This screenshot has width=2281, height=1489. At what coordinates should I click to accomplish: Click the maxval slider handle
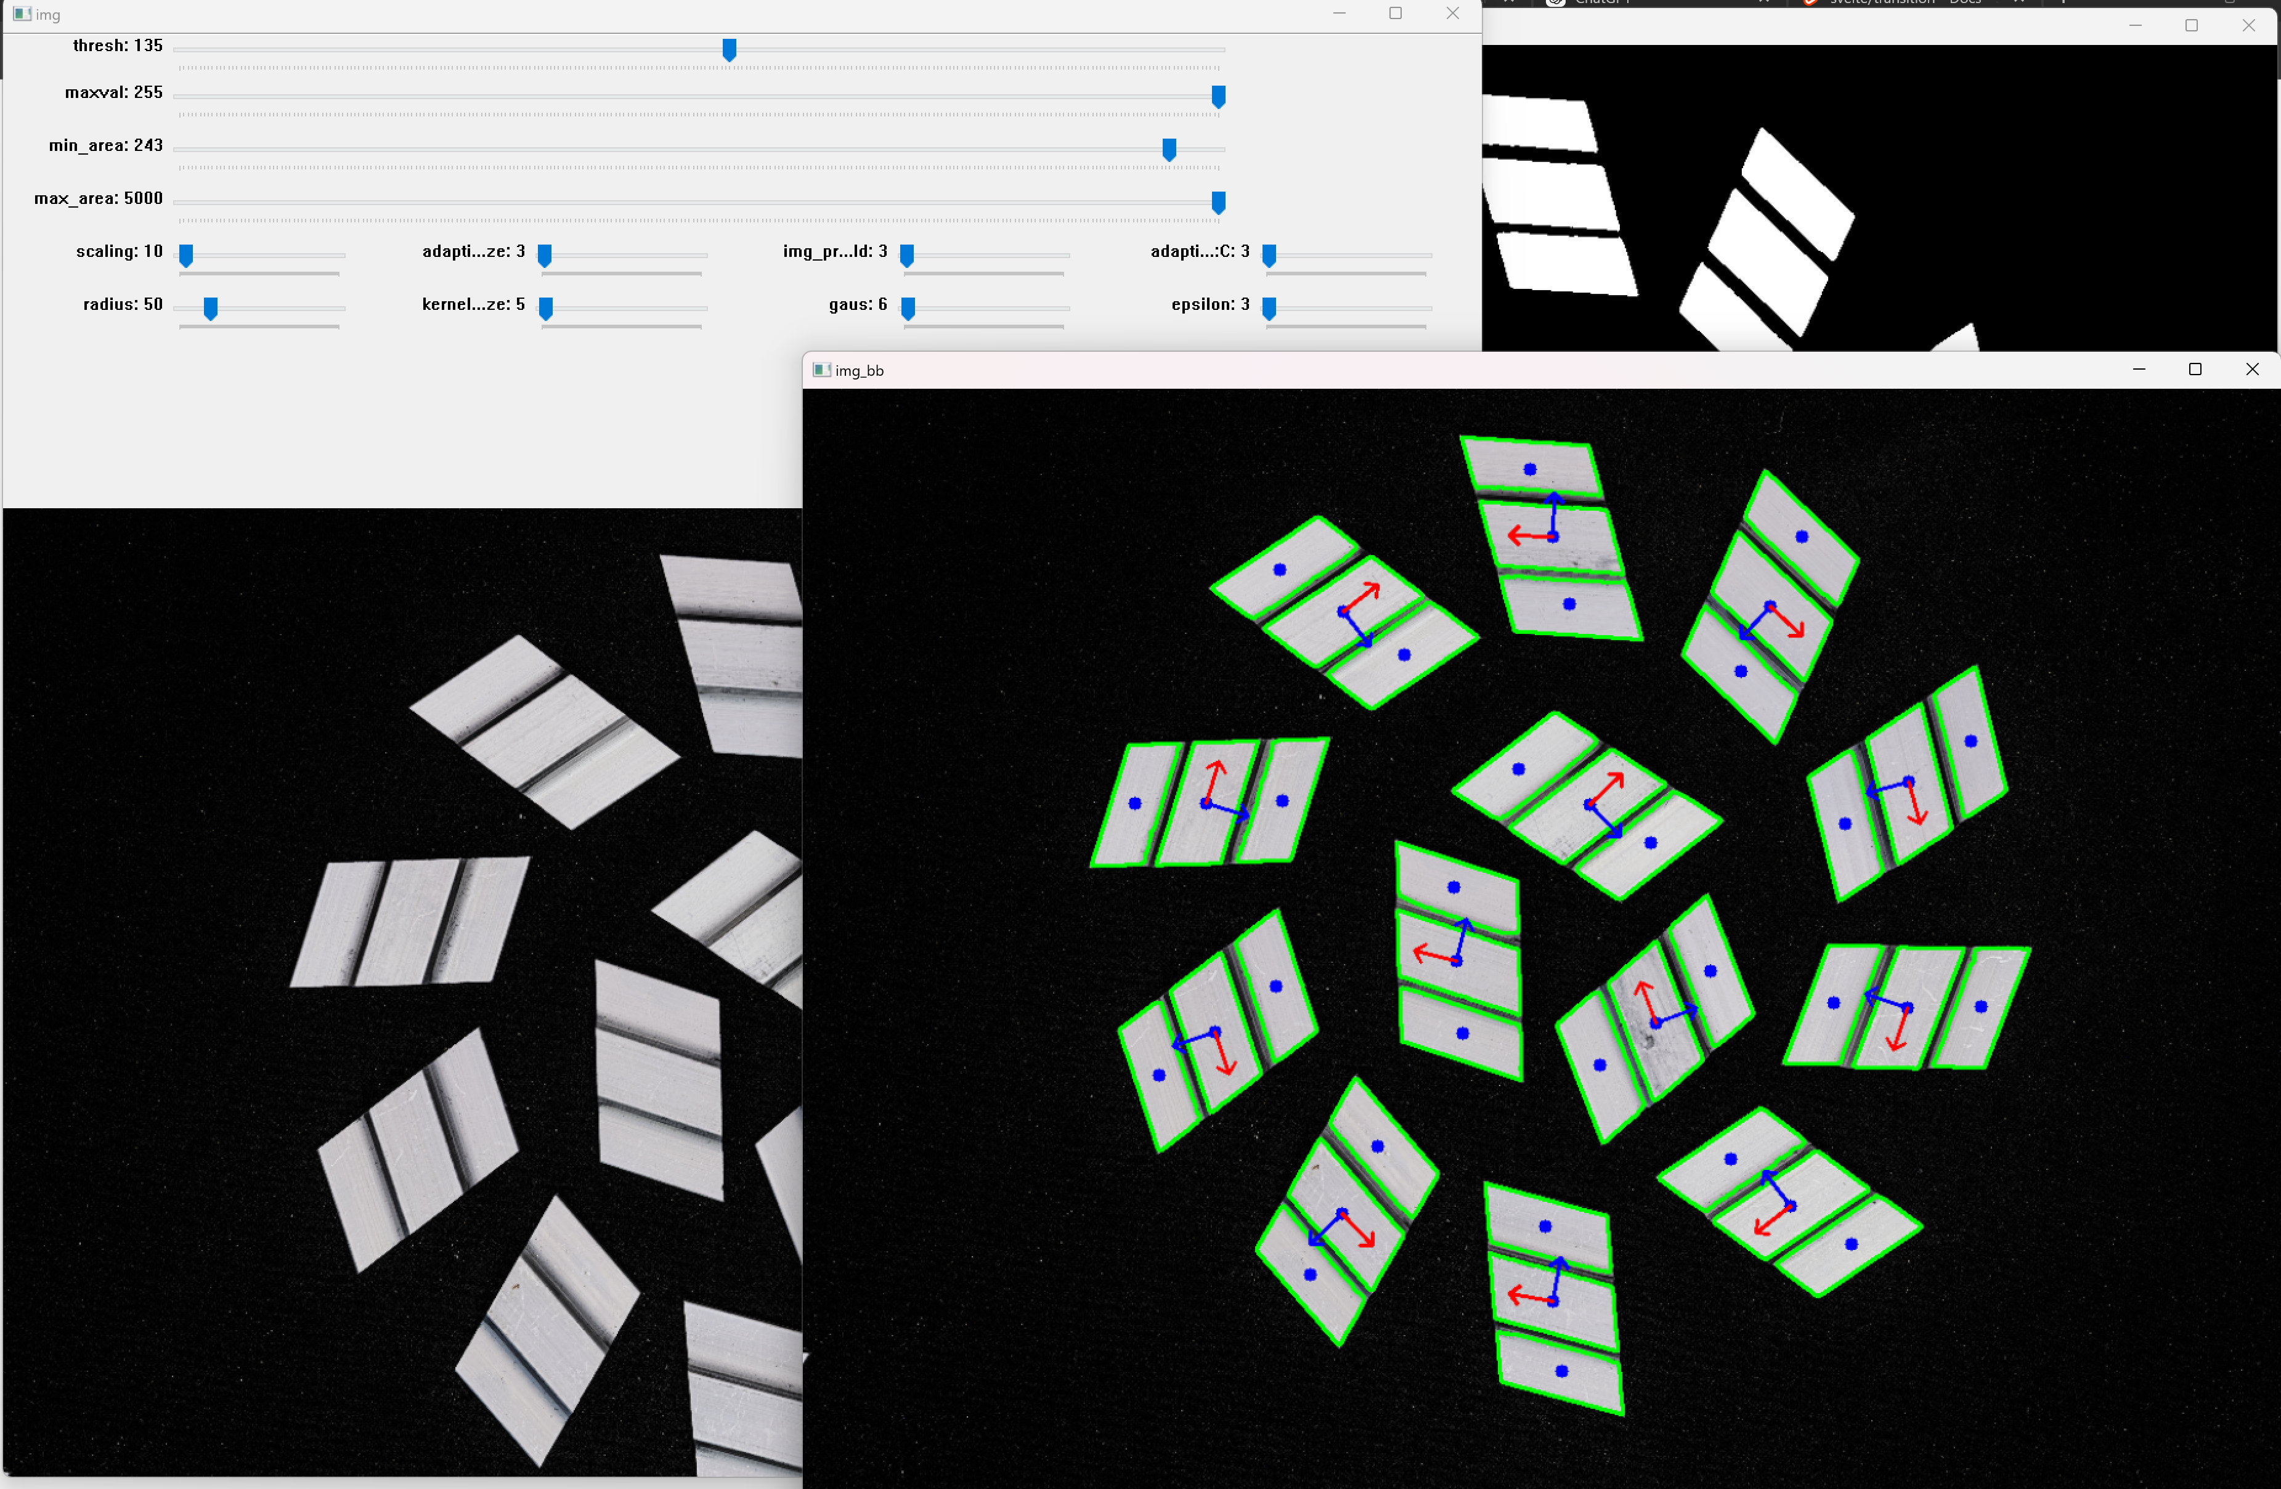pos(1218,97)
